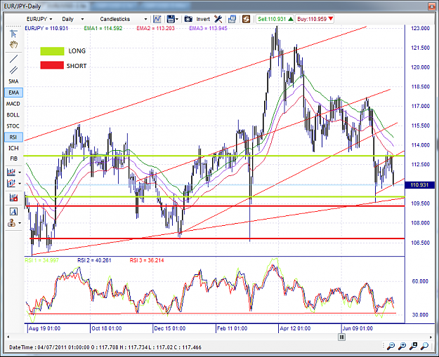The height and width of the screenshot is (357, 439).
Task: Toggle the SMA indicator
Action: 13,81
